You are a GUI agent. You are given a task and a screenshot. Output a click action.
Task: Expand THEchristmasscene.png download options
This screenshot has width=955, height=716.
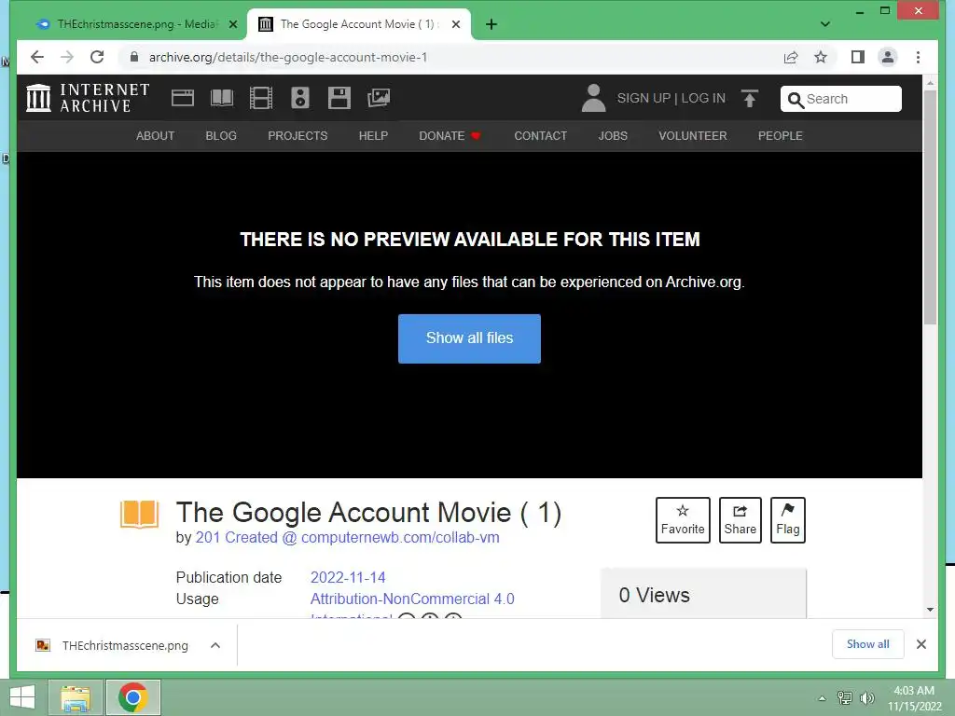coord(215,645)
